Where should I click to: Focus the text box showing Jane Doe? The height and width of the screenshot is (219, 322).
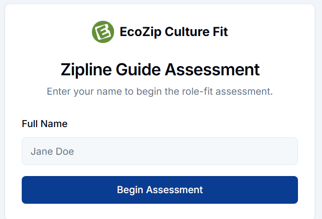tap(159, 151)
